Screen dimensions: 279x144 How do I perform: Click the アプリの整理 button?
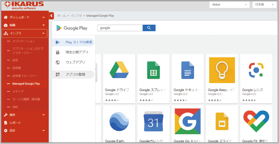[x=73, y=74]
